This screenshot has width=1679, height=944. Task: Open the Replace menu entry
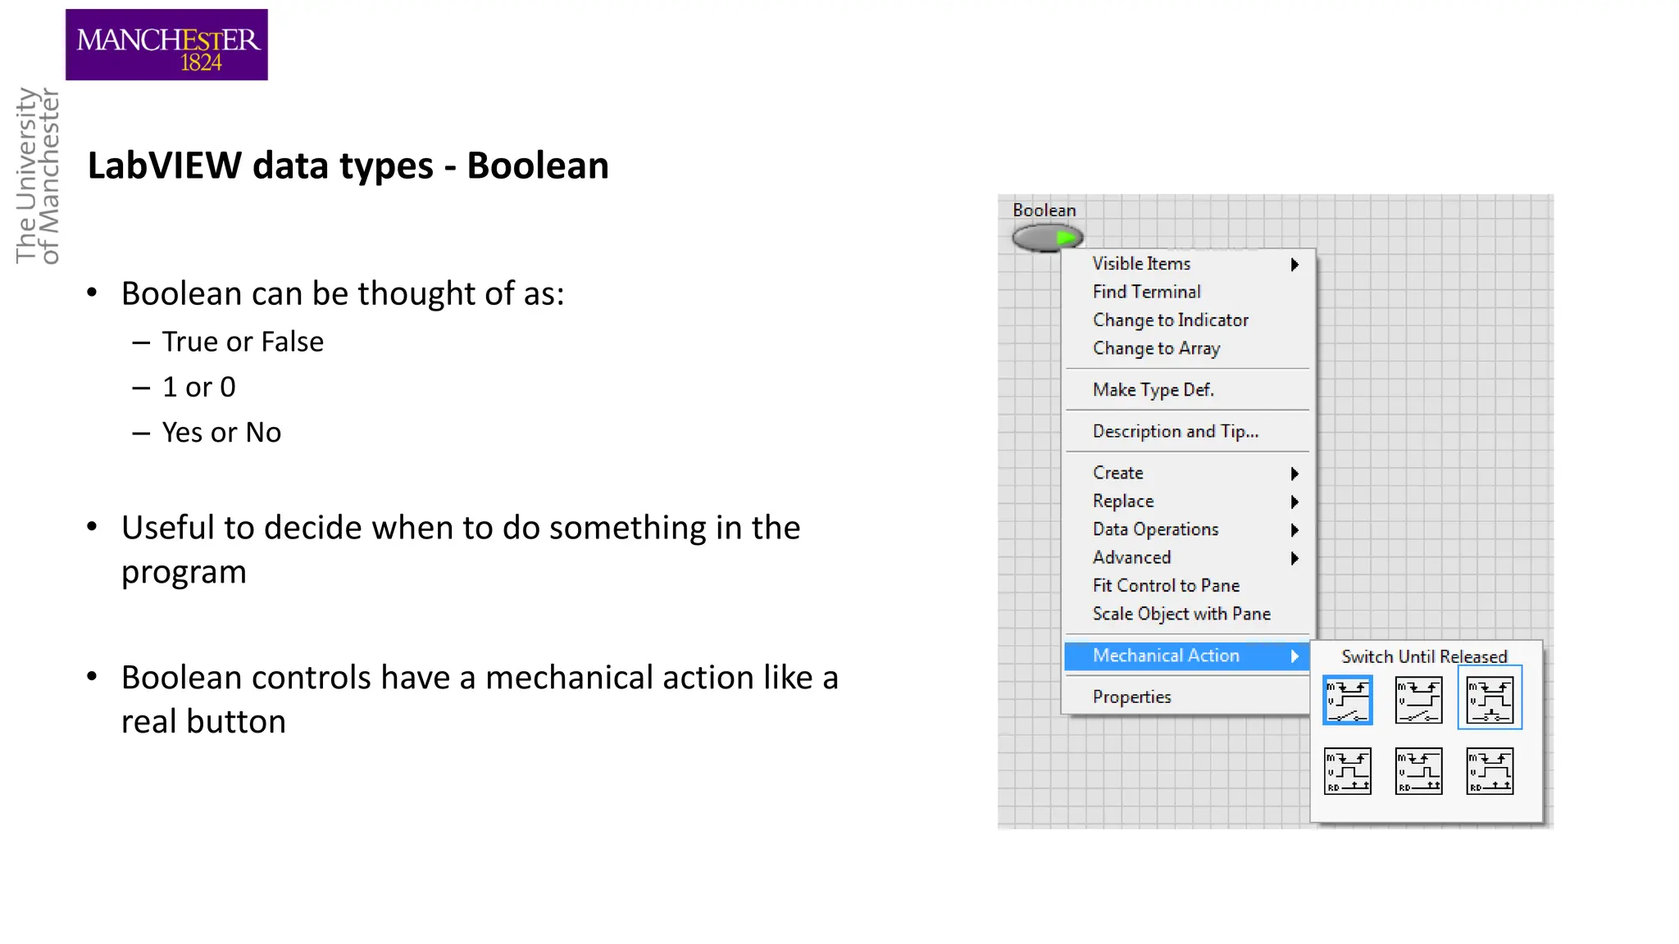[x=1188, y=501]
